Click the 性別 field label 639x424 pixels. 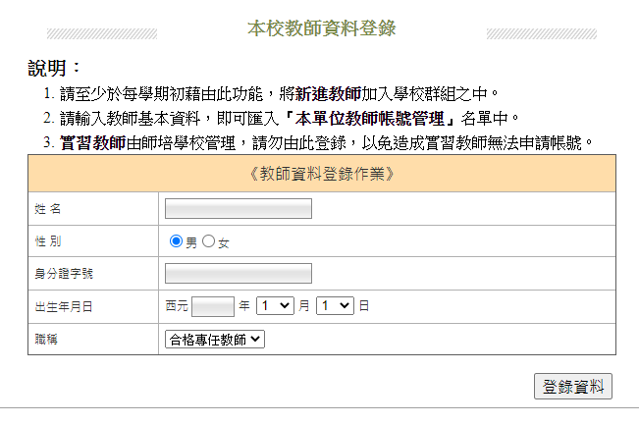48,241
